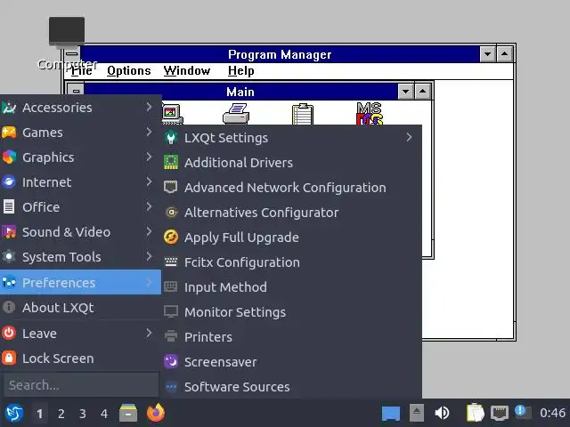Switch to workspace 1

[39, 414]
